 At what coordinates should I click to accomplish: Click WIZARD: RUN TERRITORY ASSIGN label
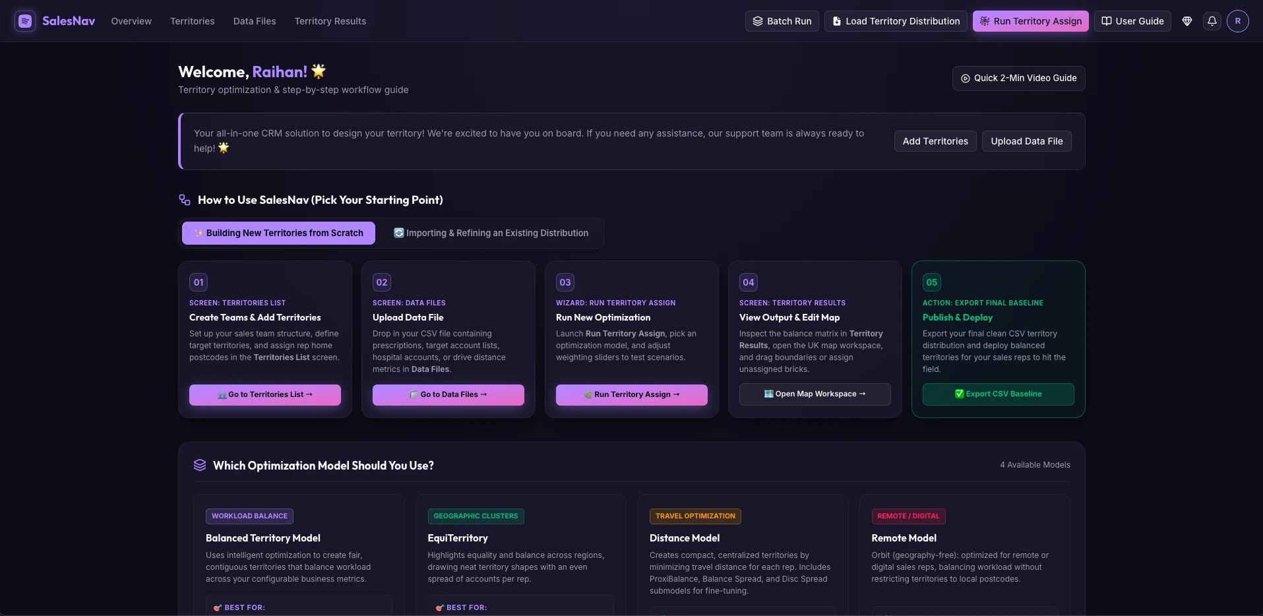click(616, 303)
